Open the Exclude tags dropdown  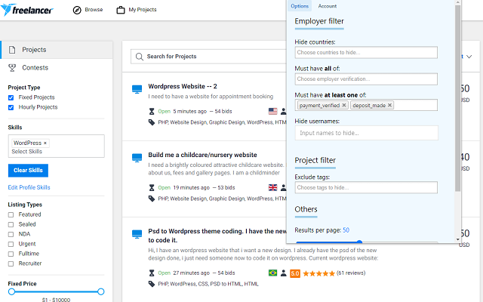[x=366, y=187]
